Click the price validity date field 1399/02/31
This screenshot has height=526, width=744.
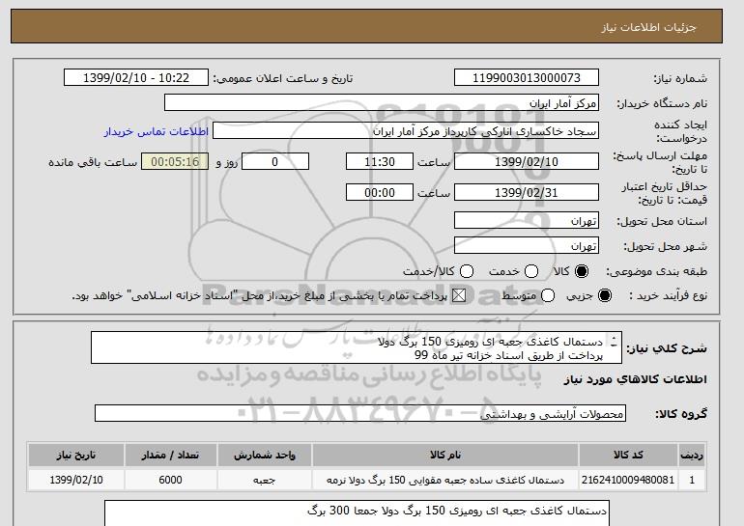tap(527, 192)
